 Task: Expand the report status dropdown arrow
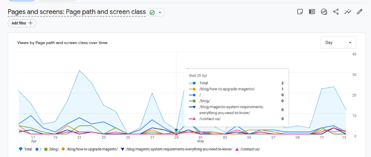point(160,13)
